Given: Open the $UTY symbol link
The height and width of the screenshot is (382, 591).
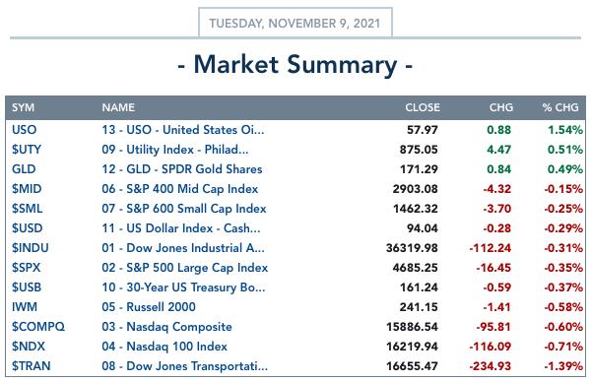Looking at the screenshot, I should 27,150.
